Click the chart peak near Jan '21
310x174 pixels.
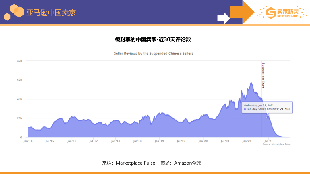[x=251, y=83]
